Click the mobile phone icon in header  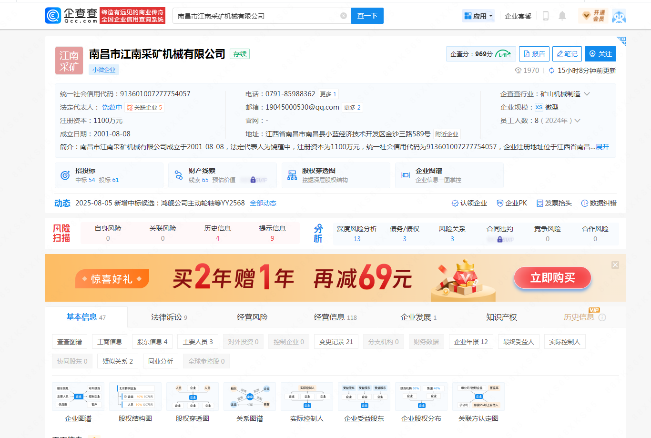click(546, 16)
